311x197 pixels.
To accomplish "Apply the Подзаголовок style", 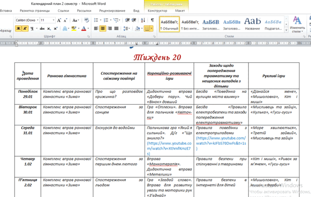I will pyautogui.click(x=273, y=24).
